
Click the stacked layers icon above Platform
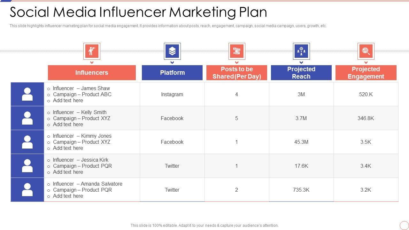tap(172, 51)
